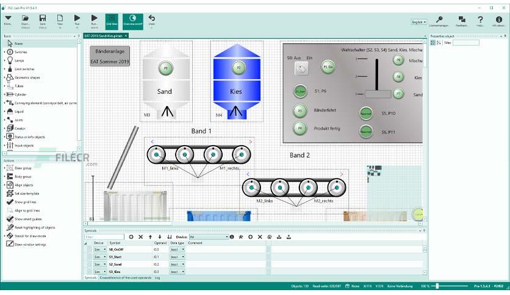Open the English language dropdown
The width and height of the screenshot is (510, 295).
(418, 22)
